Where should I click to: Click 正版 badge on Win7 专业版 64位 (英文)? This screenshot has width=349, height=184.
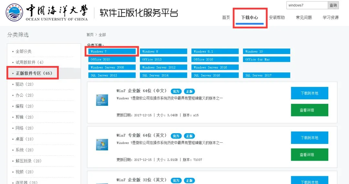189,136
